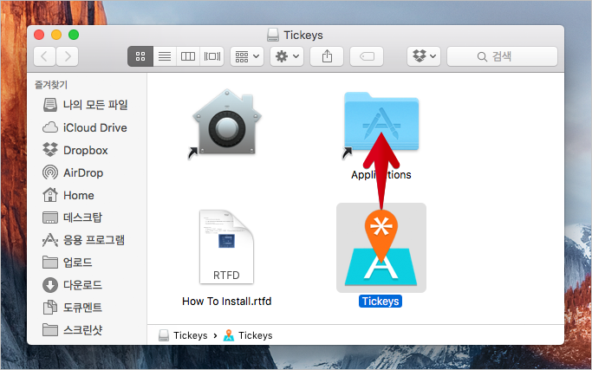Open 데스크탑 in the sidebar

point(72,217)
